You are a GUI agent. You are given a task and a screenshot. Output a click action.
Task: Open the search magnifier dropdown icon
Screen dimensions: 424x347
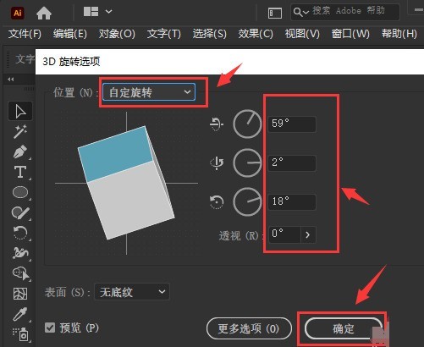[x=301, y=12]
